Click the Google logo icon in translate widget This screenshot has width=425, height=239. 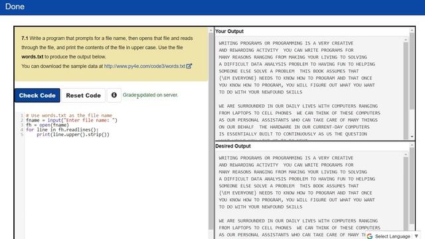pyautogui.click(x=370, y=236)
